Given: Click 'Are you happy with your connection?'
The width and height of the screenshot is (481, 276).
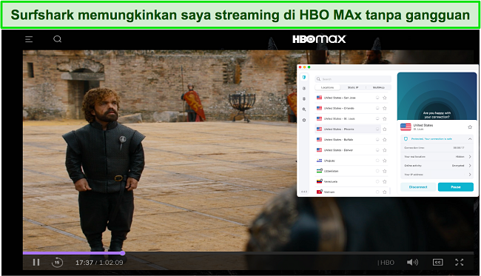Looking at the screenshot, I should click(x=437, y=115).
